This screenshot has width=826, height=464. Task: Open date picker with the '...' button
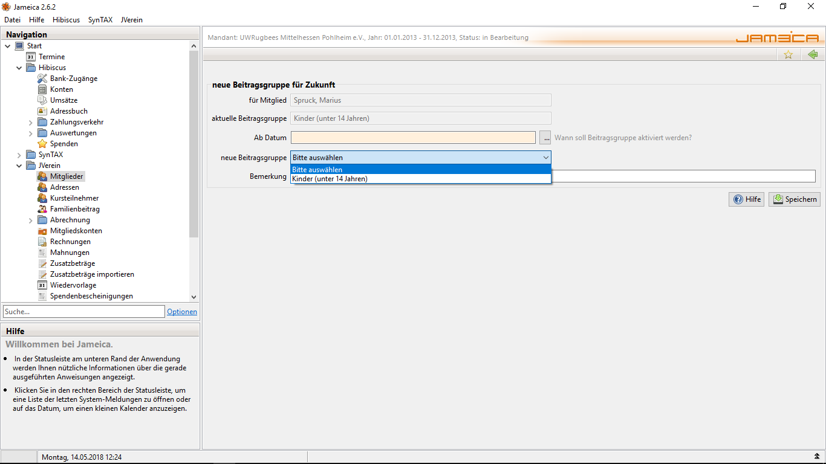click(x=545, y=138)
